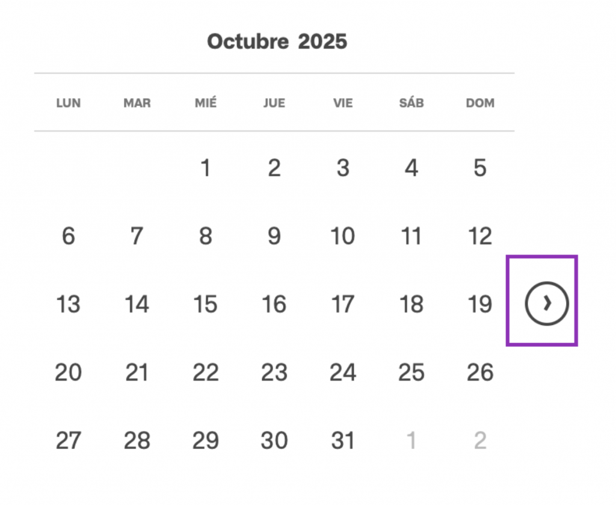The width and height of the screenshot is (616, 505).
Task: Select October 27
Action: (x=68, y=441)
